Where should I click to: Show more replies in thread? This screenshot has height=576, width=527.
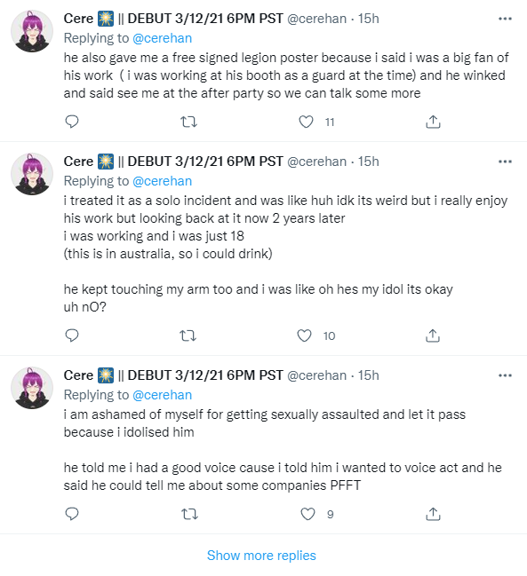(261, 555)
